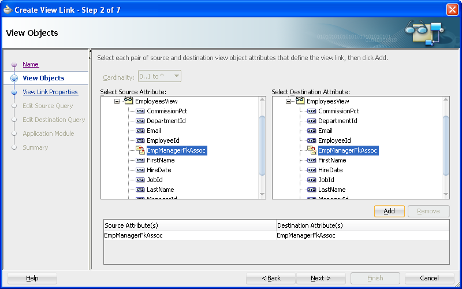Click the DepartmentId attribute icon in the destination tree

point(311,121)
